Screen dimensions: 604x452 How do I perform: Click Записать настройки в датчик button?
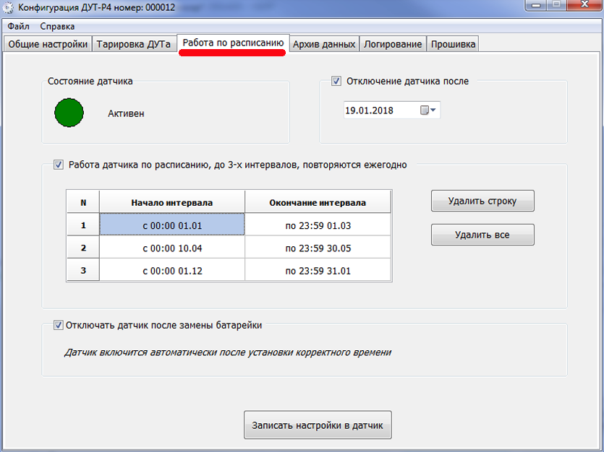click(318, 425)
